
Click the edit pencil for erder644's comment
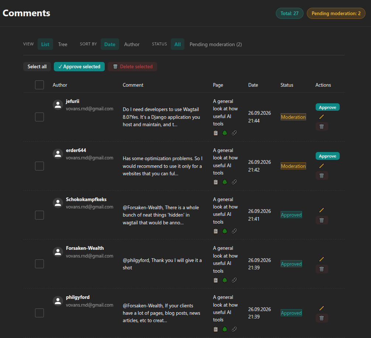click(321, 166)
